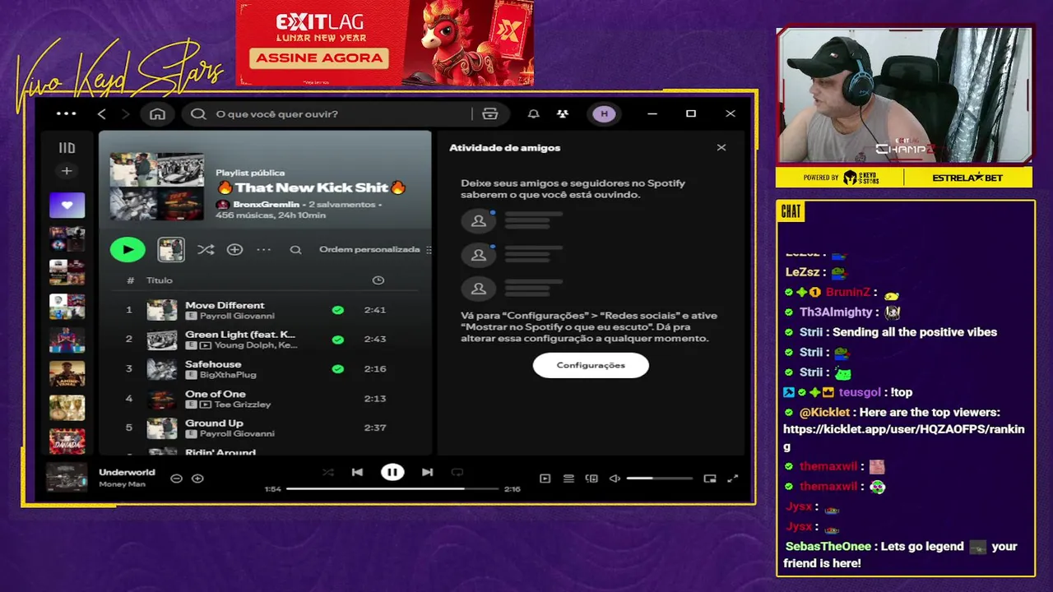This screenshot has width=1053, height=592.
Task: Toggle saved checkmark on Move Different
Action: pos(337,310)
